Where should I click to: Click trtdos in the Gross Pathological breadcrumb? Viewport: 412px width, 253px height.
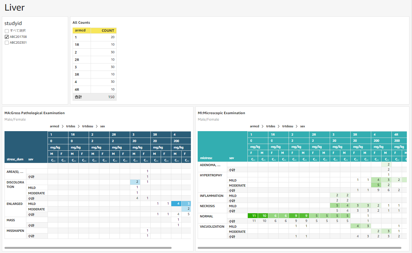tap(71, 126)
